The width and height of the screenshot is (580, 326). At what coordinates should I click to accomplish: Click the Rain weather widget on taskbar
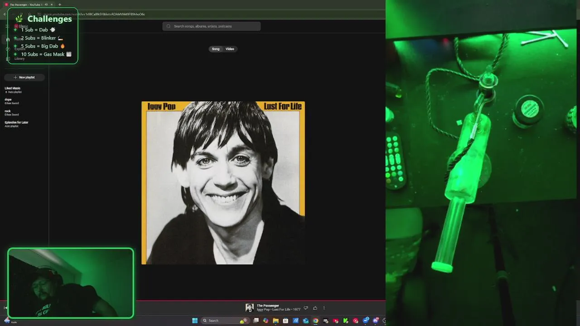10,321
